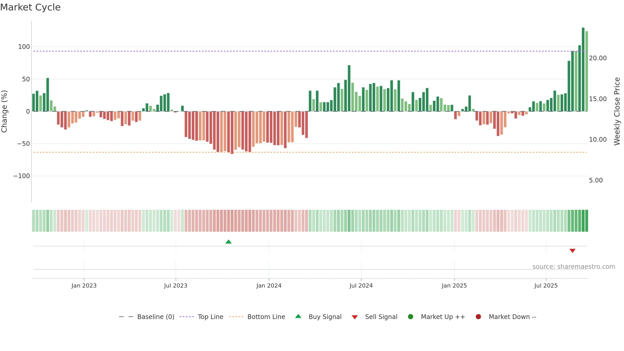
Task: Click the green circle icon in legend
Action: [x=411, y=317]
